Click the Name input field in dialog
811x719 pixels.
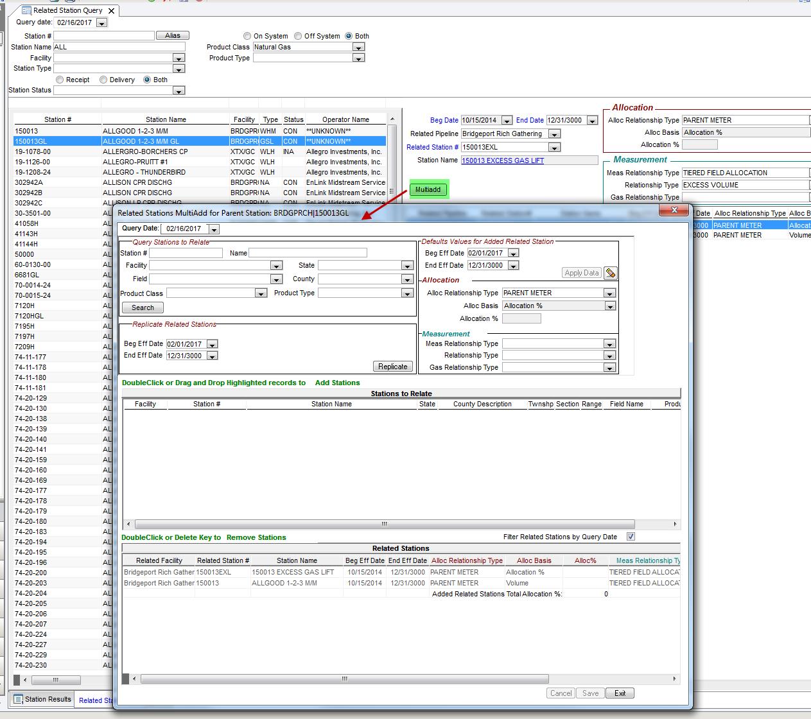308,253
